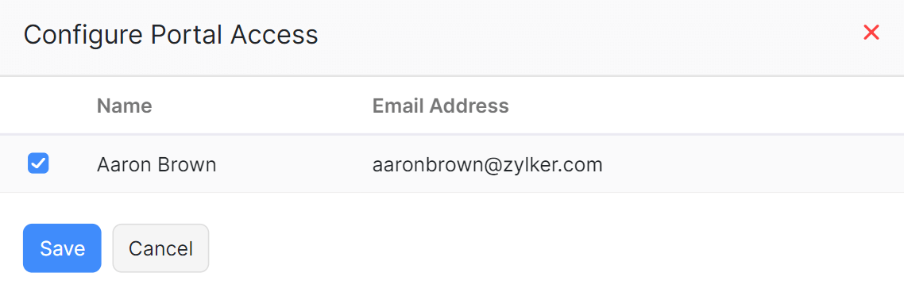Click the aaronbrown@zylker.com email address
This screenshot has width=904, height=292.
[487, 165]
